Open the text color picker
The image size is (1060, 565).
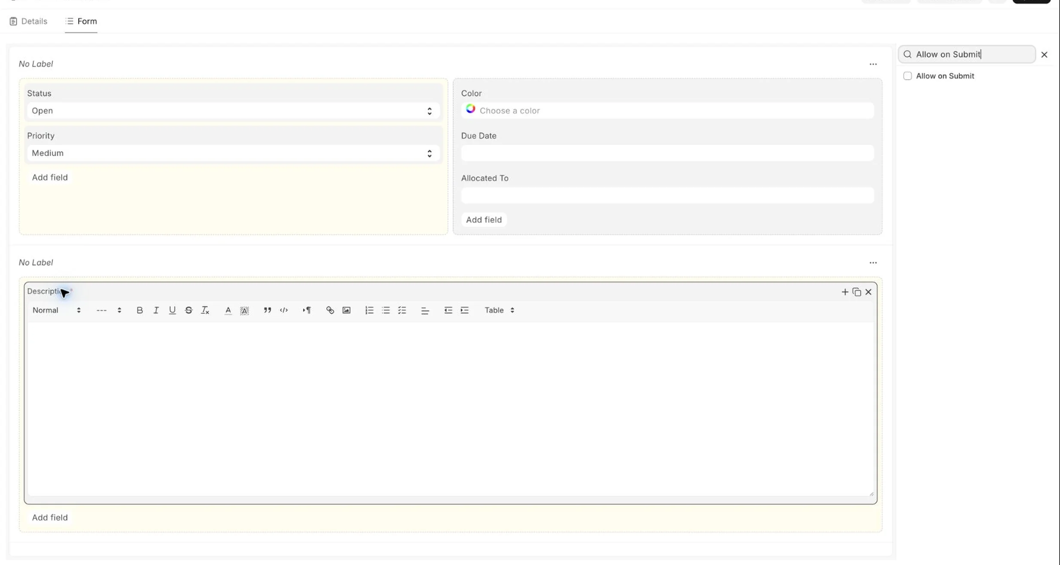pos(228,310)
